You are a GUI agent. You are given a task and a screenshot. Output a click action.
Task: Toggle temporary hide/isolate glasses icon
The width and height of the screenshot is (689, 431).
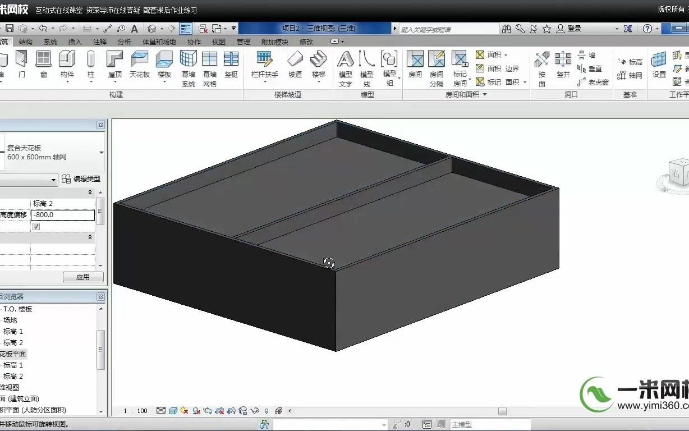pyautogui.click(x=255, y=410)
